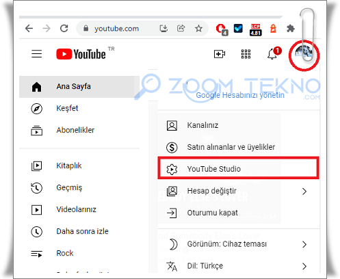
Task: Open Satın alınanlar ve üyelikler
Action: click(x=239, y=147)
